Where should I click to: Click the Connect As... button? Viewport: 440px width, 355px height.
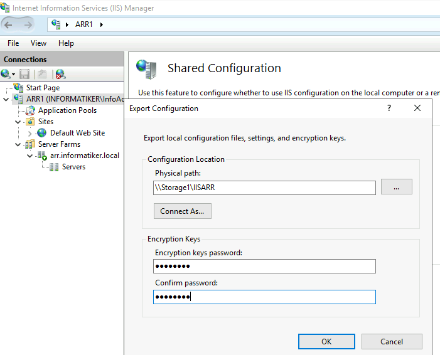point(183,211)
